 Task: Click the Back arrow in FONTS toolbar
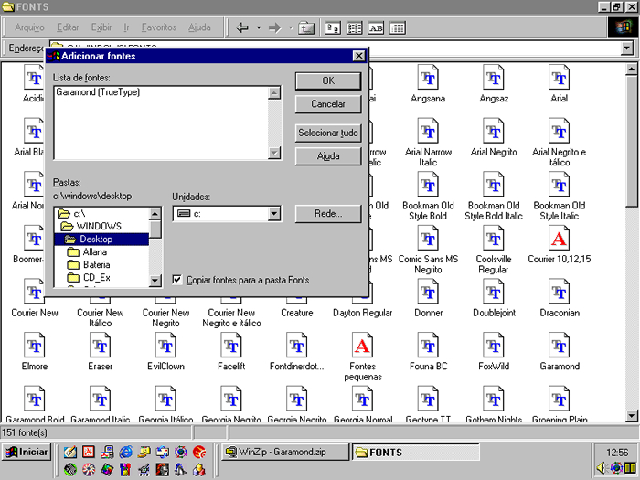[242, 27]
